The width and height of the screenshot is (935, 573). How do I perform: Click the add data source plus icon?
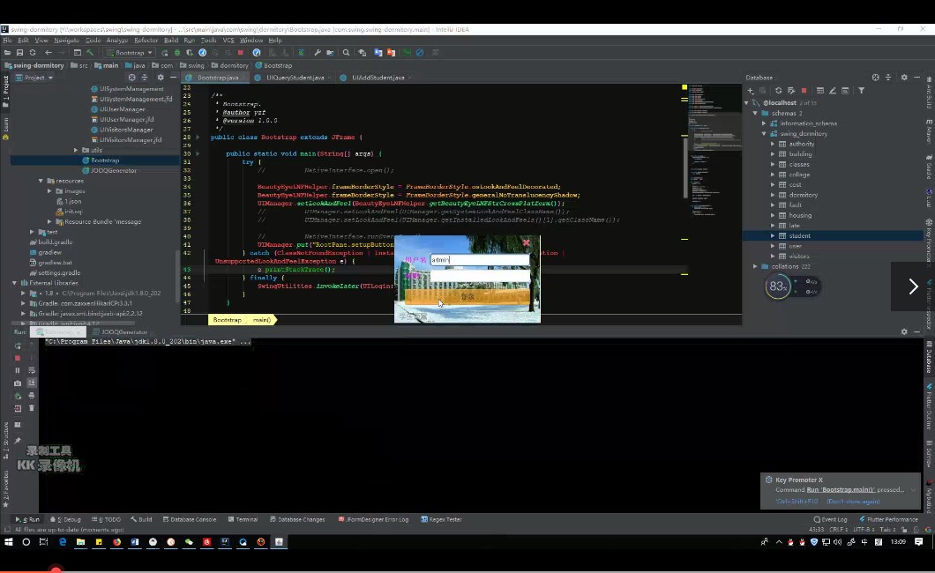coord(751,91)
